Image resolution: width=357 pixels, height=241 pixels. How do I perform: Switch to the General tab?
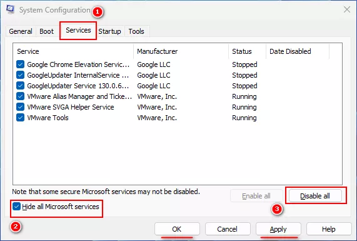21,31
